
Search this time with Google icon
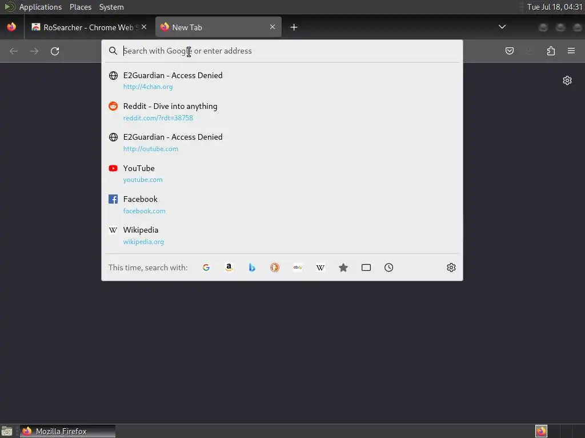(206, 267)
